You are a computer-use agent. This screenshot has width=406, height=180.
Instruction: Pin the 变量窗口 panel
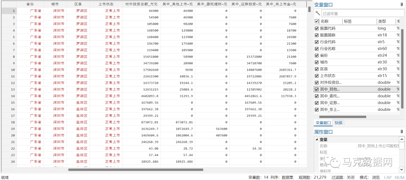(x=402, y=5)
